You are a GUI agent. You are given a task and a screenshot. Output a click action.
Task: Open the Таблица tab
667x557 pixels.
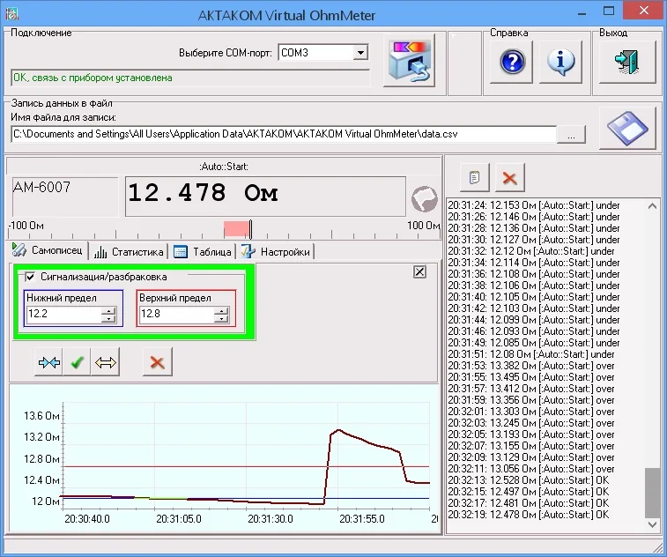pyautogui.click(x=202, y=252)
